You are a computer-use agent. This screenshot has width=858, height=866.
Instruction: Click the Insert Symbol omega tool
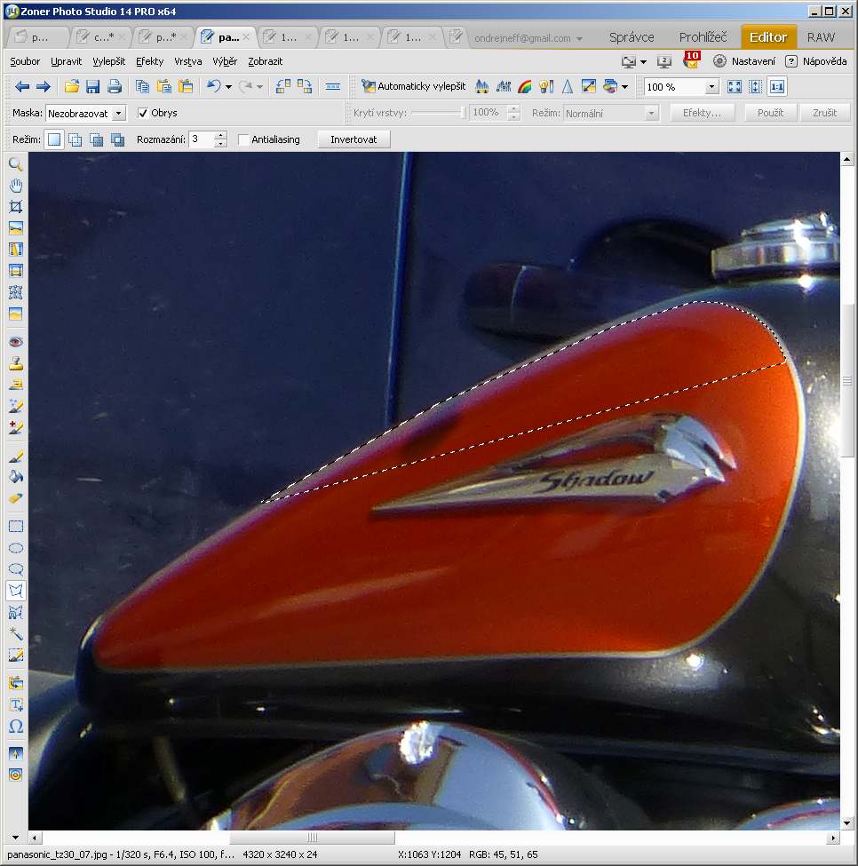[x=15, y=726]
